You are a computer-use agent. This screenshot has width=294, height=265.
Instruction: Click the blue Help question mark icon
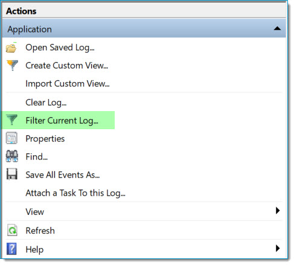pyautogui.click(x=11, y=249)
